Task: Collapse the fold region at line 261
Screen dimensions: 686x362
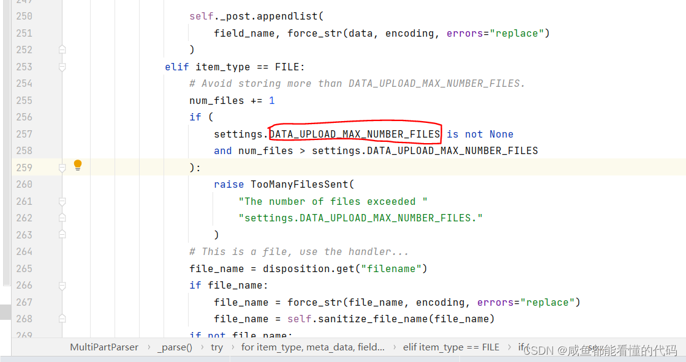Action: click(x=62, y=201)
